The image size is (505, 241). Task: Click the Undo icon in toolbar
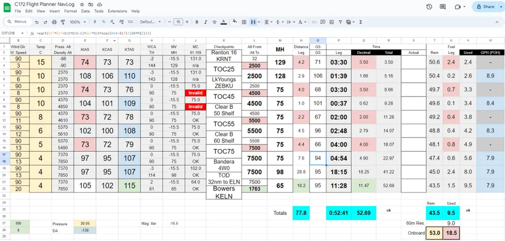pos(37,22)
